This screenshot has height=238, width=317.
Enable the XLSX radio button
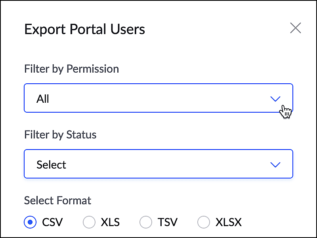[x=204, y=222]
